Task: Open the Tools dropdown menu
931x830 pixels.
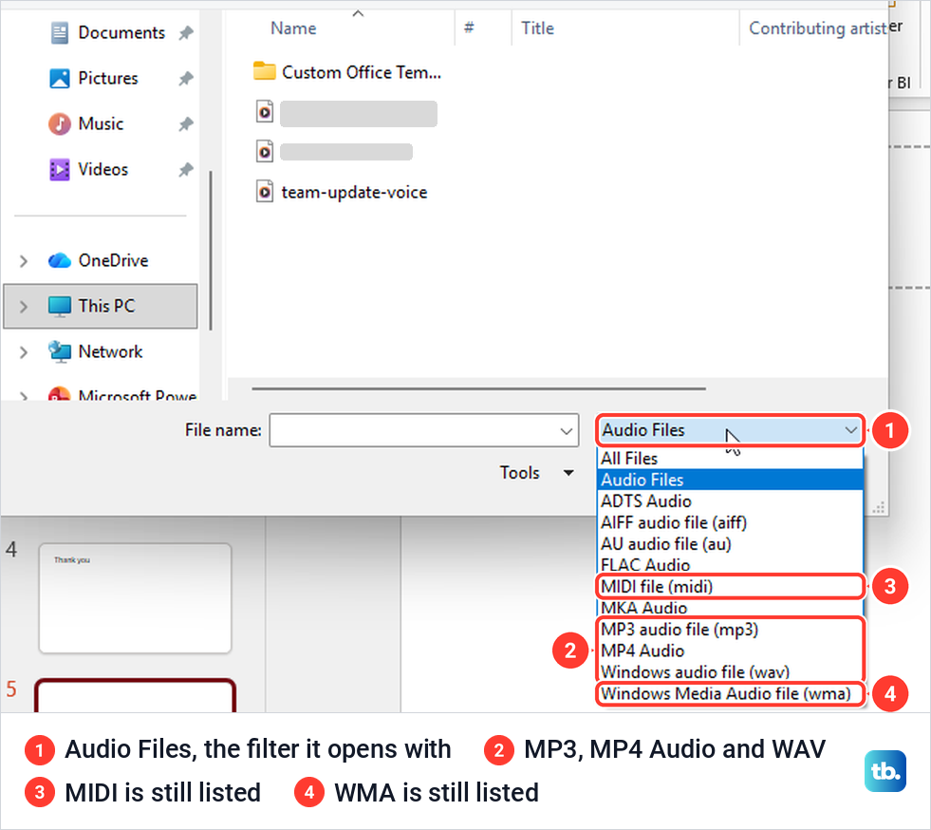Action: click(537, 473)
